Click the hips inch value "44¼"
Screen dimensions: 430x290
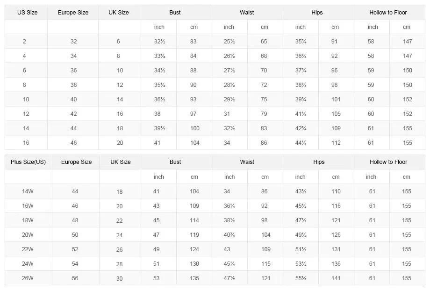coord(301,143)
